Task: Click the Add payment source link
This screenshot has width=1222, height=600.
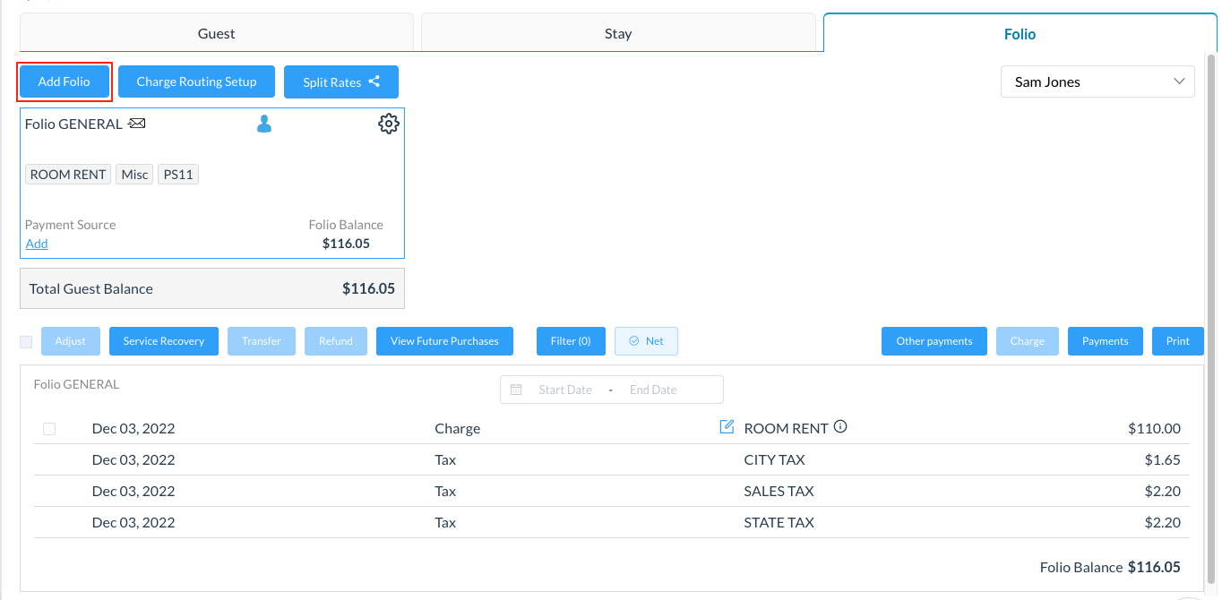Action: pos(36,244)
